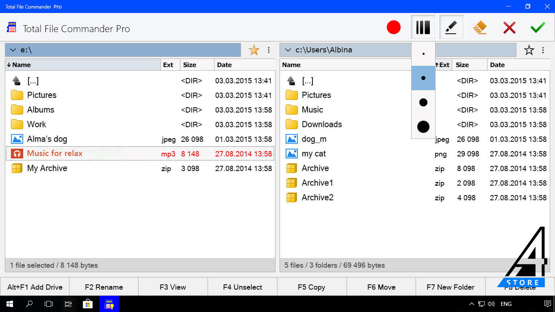Confirm drawing with green checkmark
Image resolution: width=555 pixels, height=312 pixels.
point(538,28)
